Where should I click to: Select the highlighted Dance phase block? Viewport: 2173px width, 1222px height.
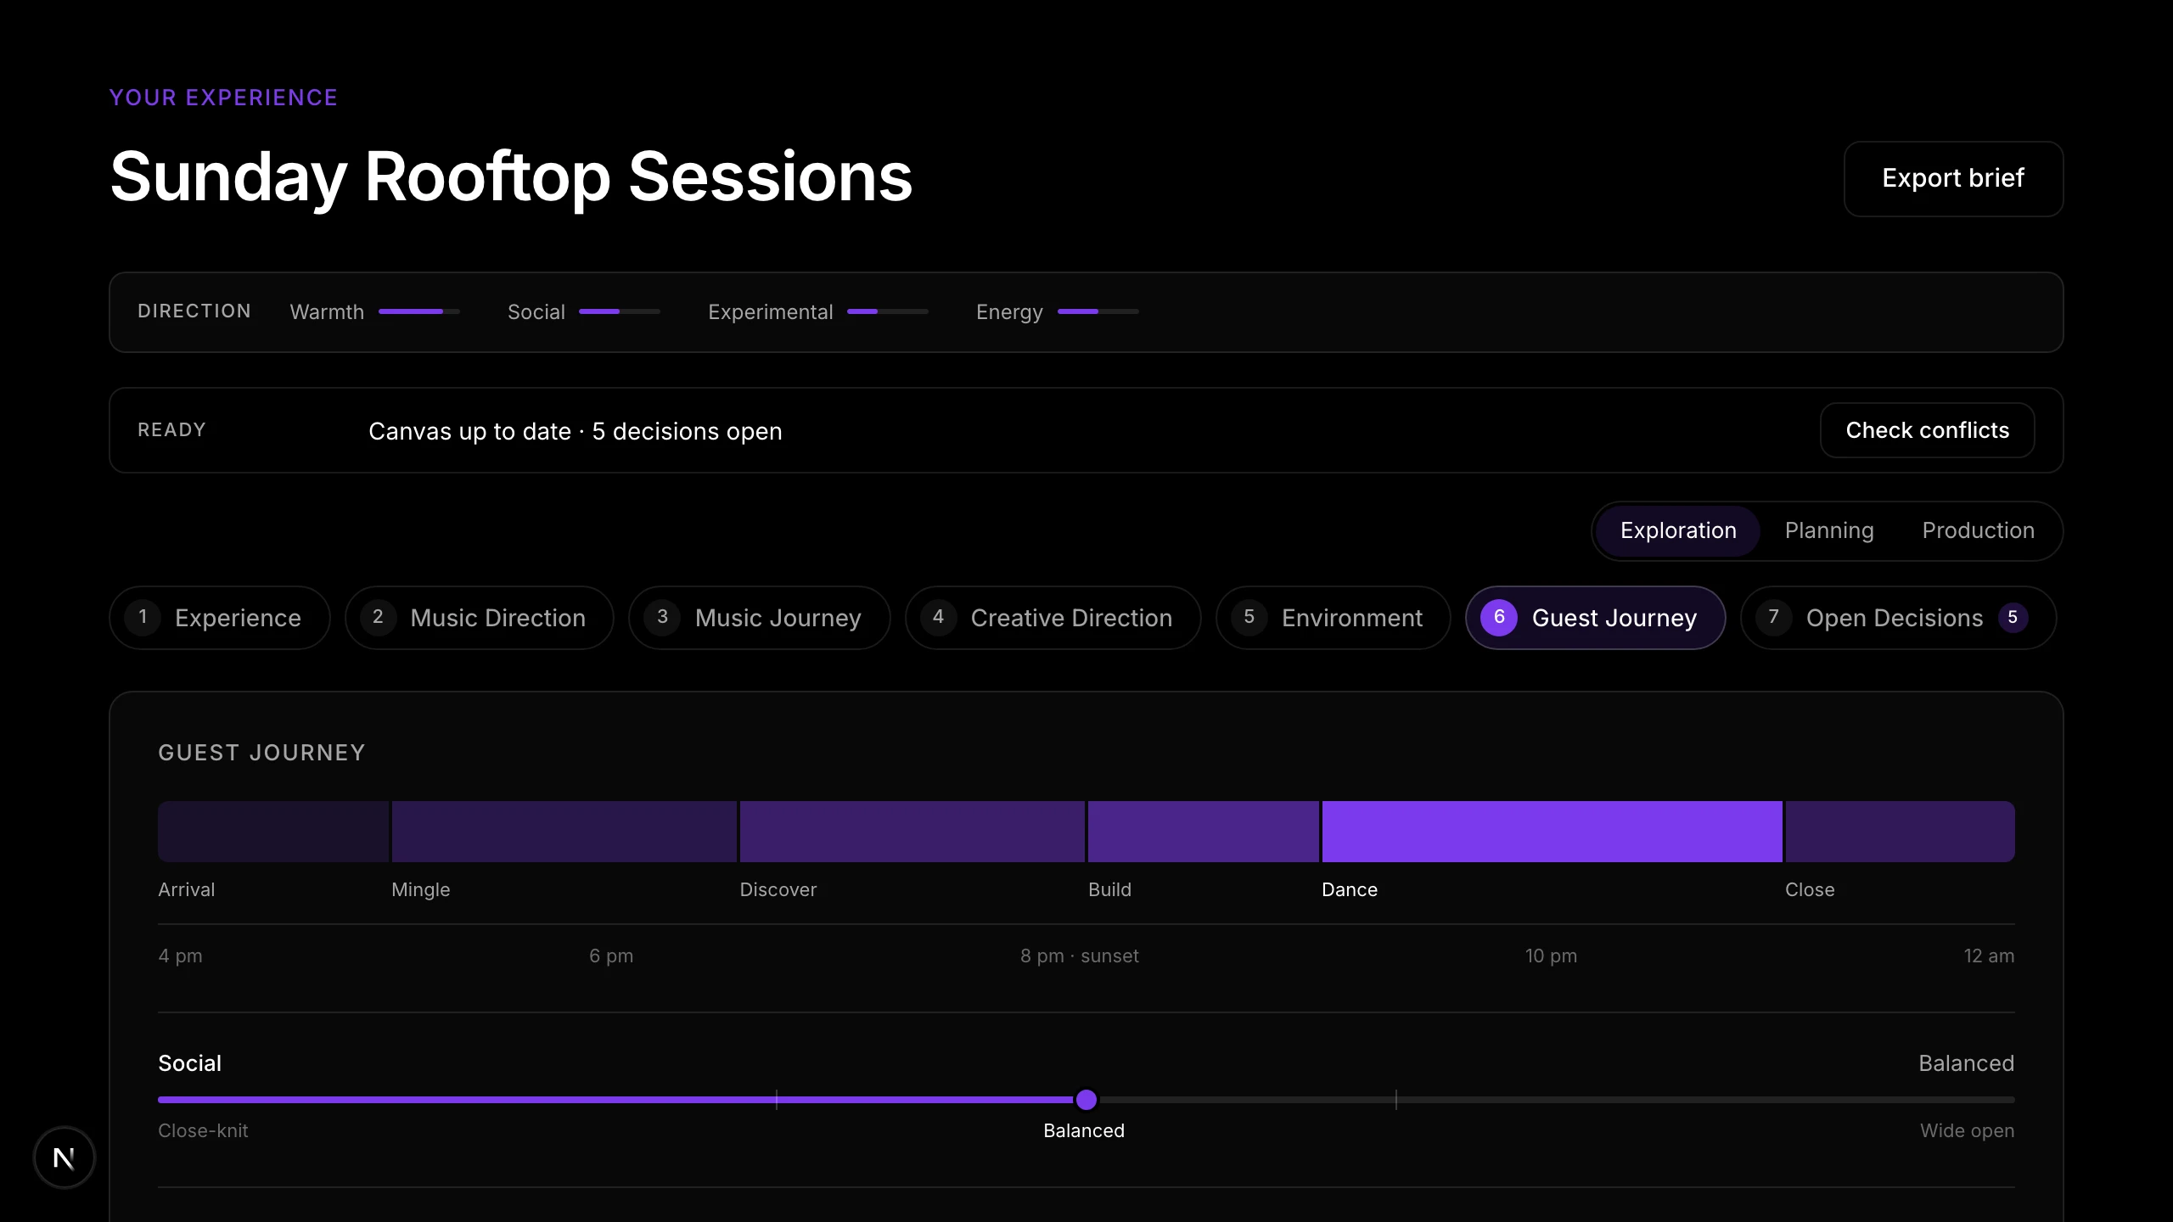tap(1553, 832)
